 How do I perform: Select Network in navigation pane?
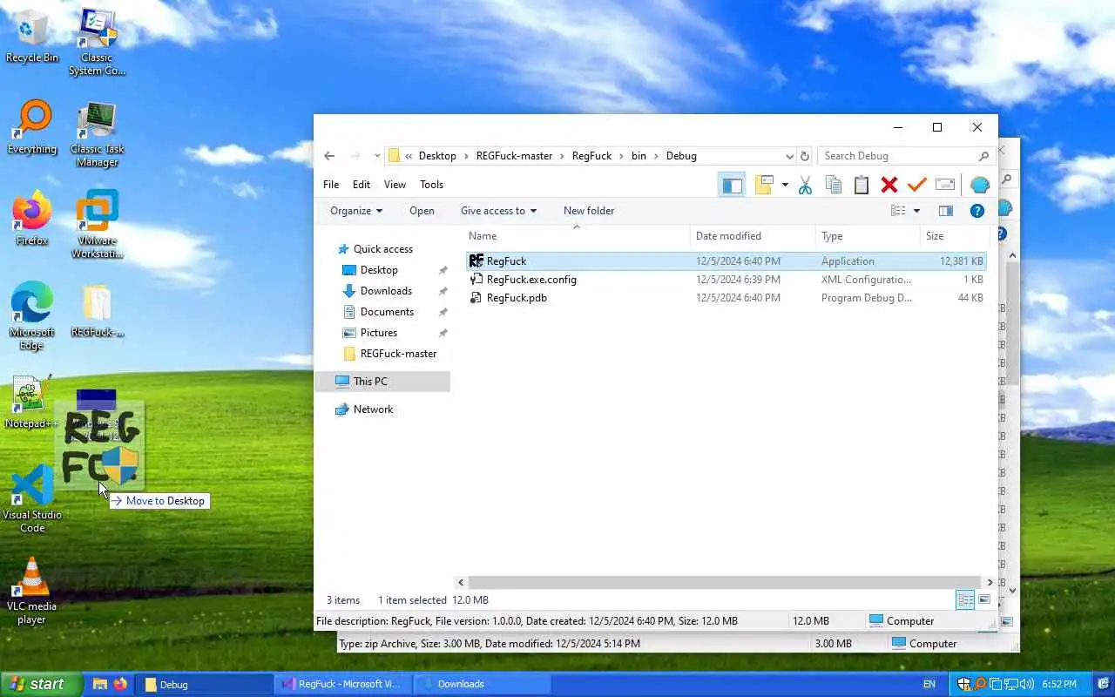click(373, 409)
